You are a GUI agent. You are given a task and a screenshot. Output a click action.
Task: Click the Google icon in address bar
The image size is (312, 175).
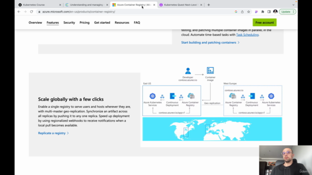(236, 12)
